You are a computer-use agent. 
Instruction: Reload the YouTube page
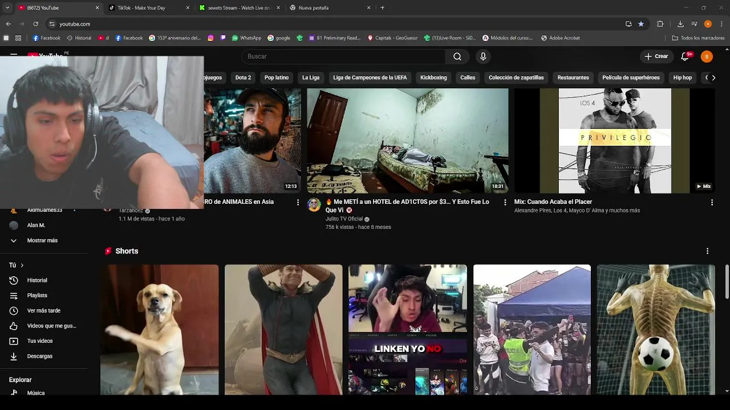[x=35, y=24]
